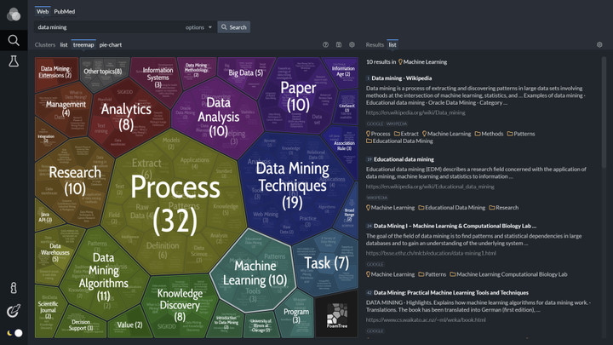Switch to the PubMed source tab
Viewport: 613px width, 345px height.
(x=65, y=11)
